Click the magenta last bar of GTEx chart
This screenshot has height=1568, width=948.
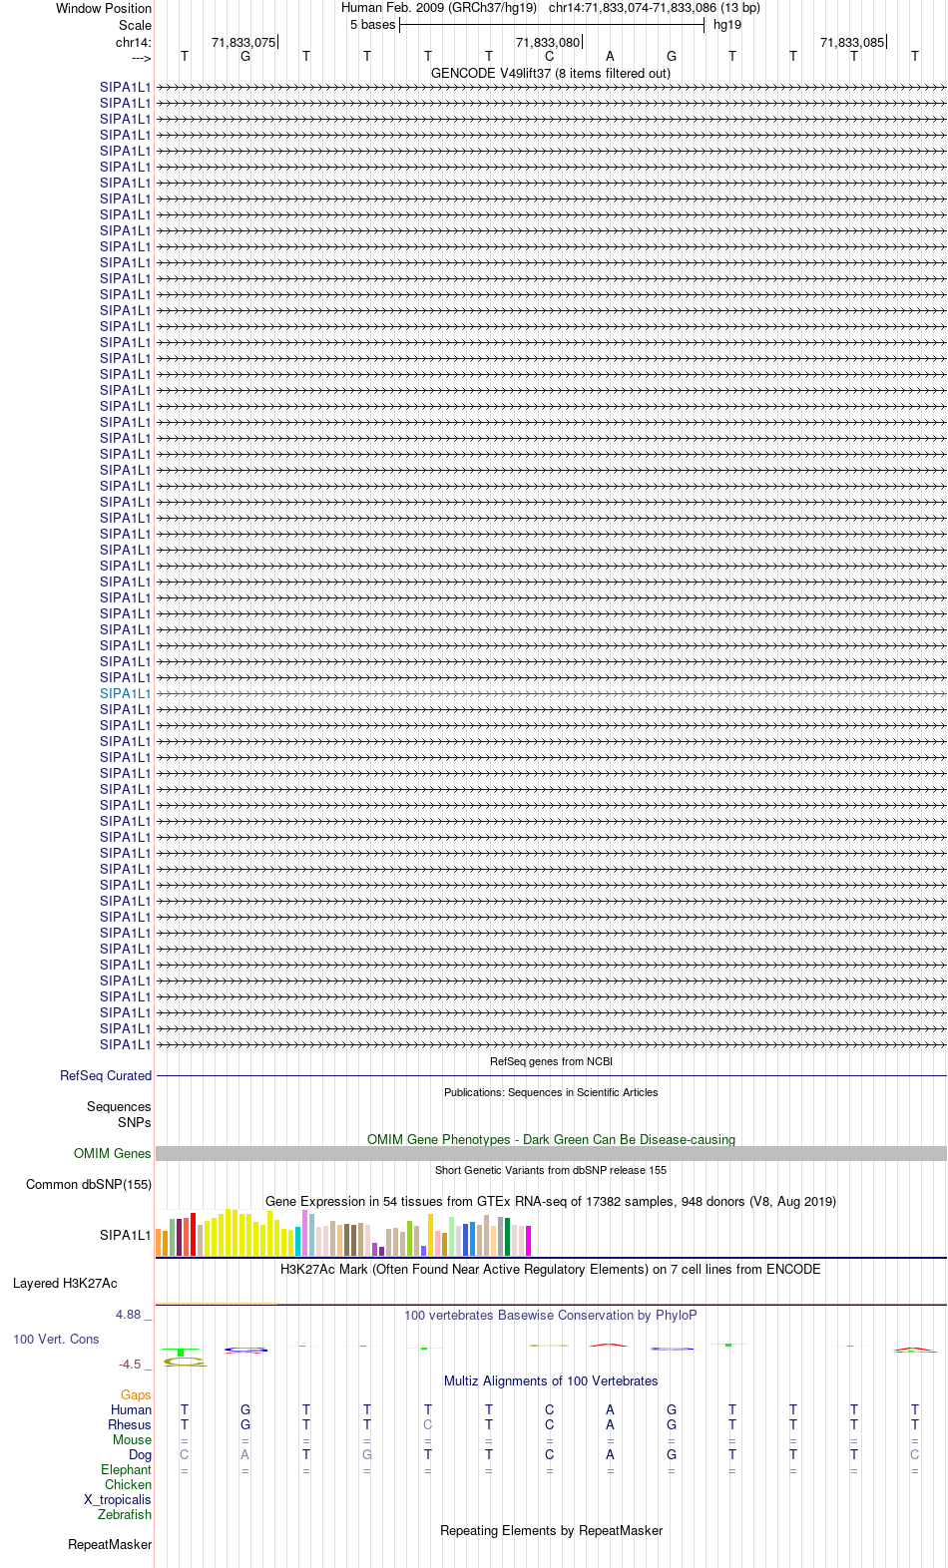coord(528,1241)
